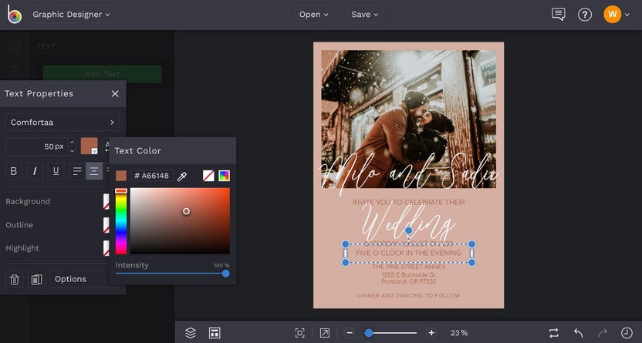Expand the account menu chevron
This screenshot has height=343, width=642.
click(x=627, y=15)
